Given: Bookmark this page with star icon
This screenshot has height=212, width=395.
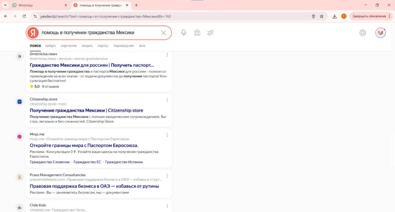Looking at the screenshot, I should pyautogui.click(x=322, y=16).
